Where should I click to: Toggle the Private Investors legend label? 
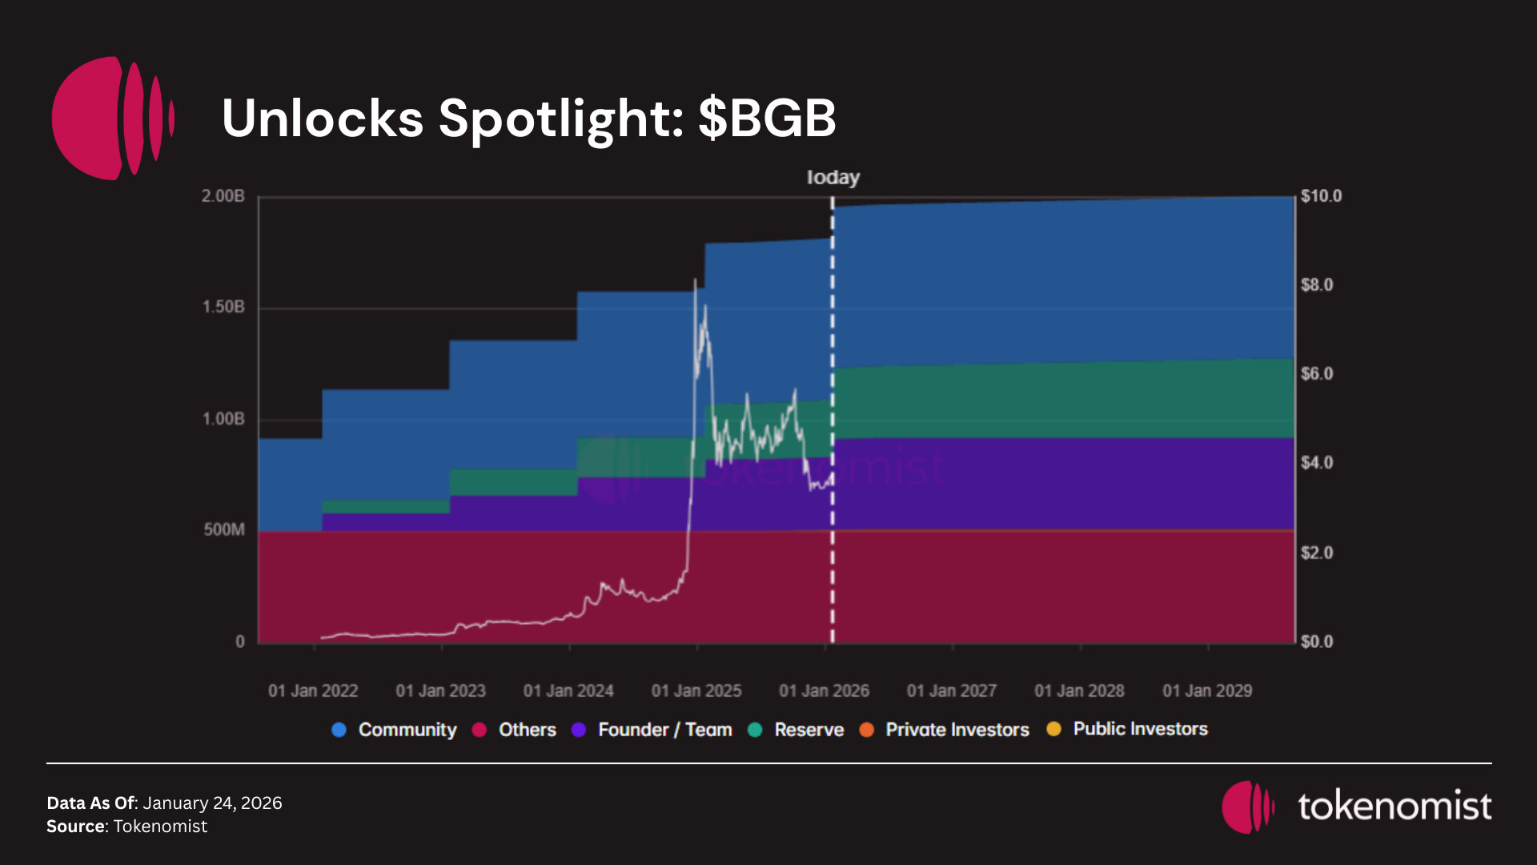click(957, 730)
